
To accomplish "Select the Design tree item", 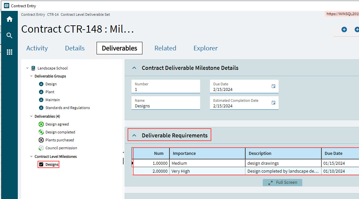I will [x=51, y=84].
